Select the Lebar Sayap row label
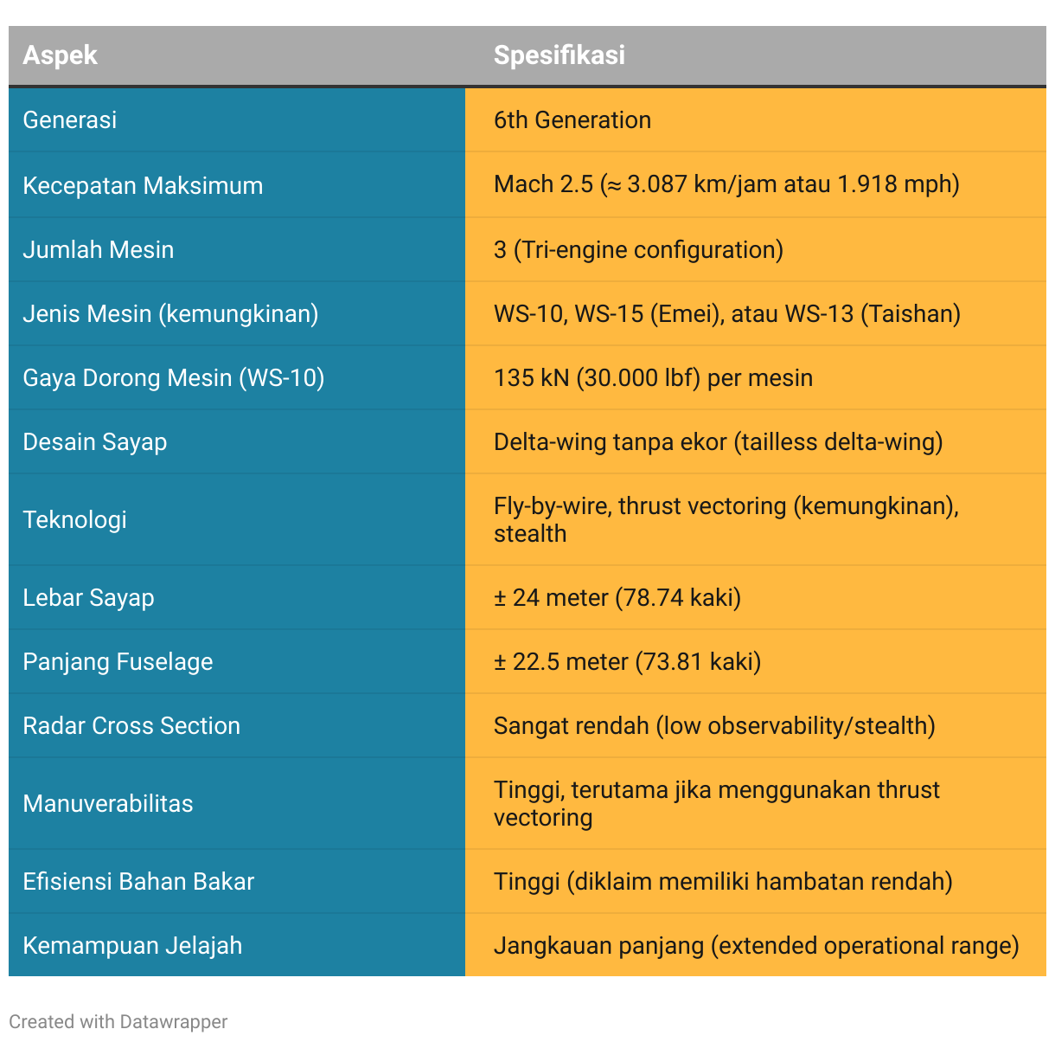This screenshot has height=1042, width=1055. coord(88,597)
